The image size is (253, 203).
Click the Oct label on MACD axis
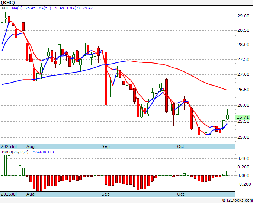180,194
